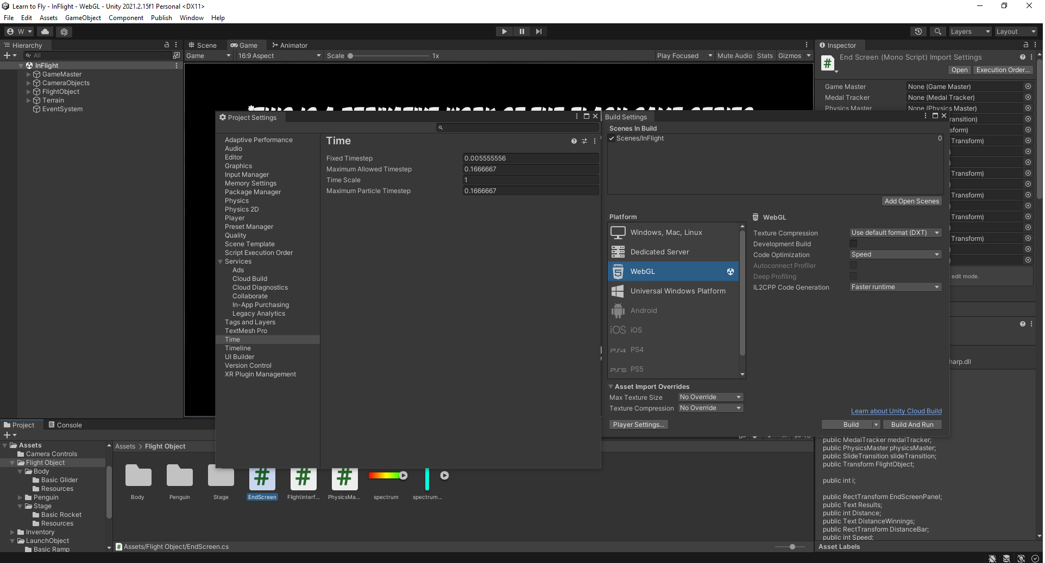
Task: Open the Time settings preset selector icon
Action: 584,141
